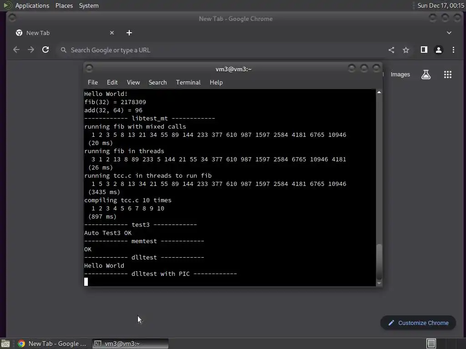Open Chrome side panel icon

424,50
